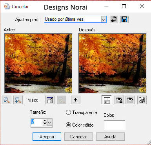Image resolution: width=151 pixels, height=145 pixels.
Task: Click the Después preview image
Action: coord(112,63)
